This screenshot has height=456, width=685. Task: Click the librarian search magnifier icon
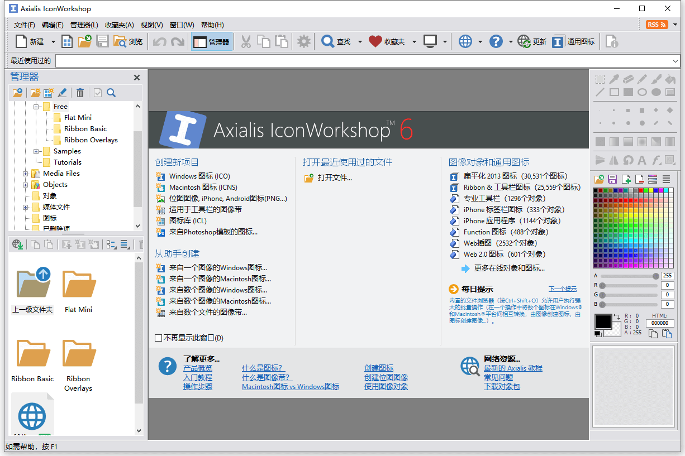(111, 93)
